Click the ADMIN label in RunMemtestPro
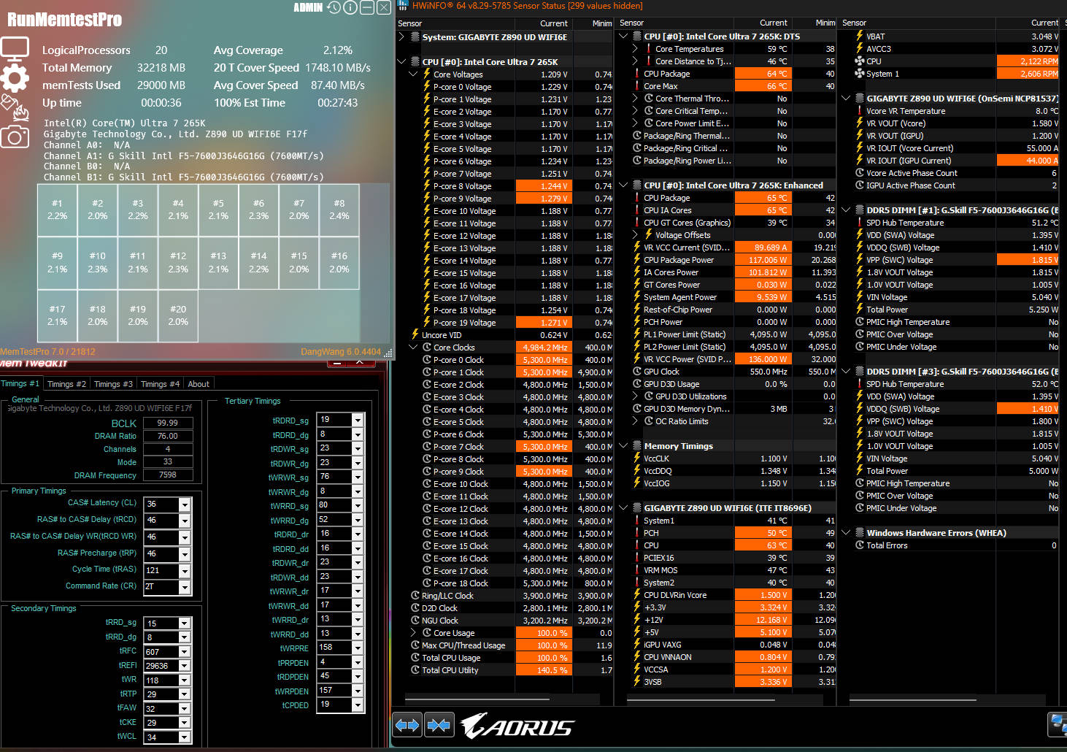This screenshot has width=1067, height=752. tap(308, 7)
